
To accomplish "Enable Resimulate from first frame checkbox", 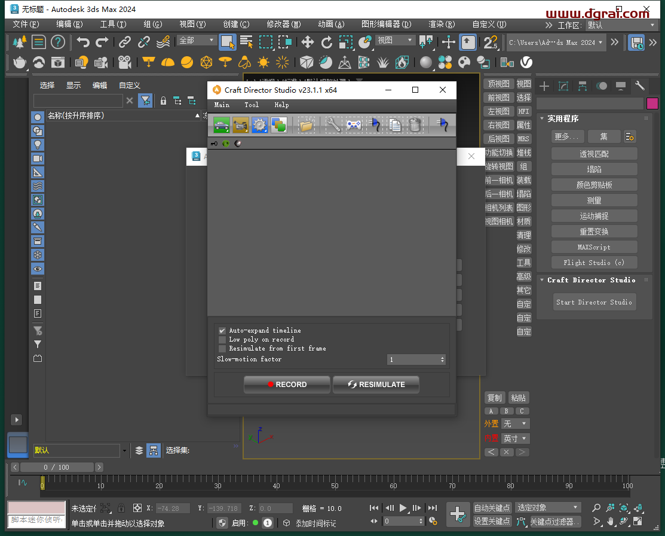I will (x=222, y=348).
